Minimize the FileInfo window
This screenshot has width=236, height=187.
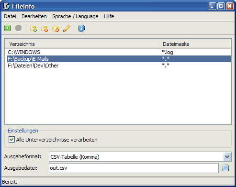coord(212,6)
